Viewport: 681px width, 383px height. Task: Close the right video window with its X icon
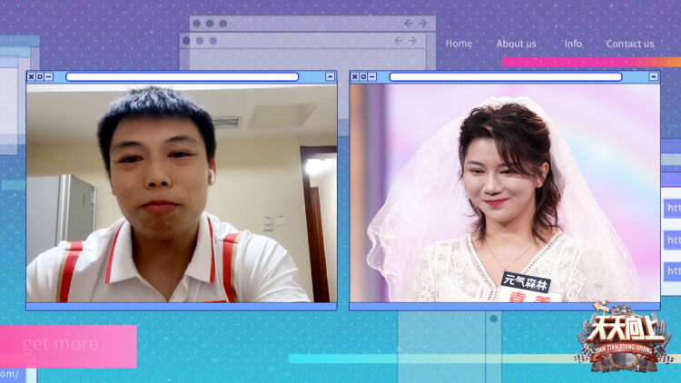(x=355, y=77)
